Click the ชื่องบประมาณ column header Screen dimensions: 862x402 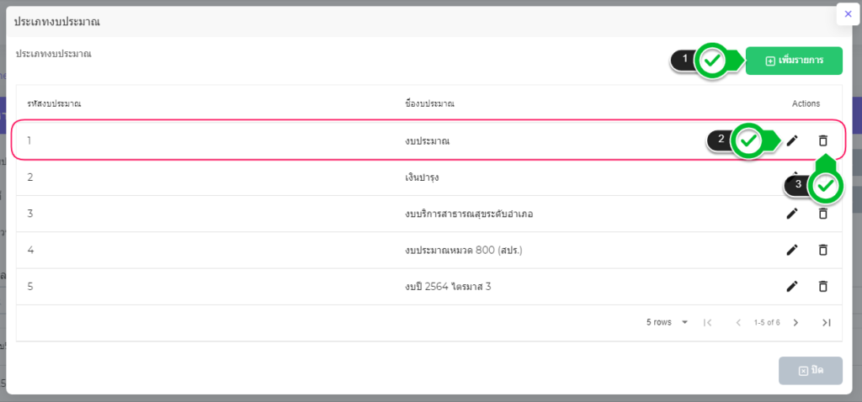429,103
